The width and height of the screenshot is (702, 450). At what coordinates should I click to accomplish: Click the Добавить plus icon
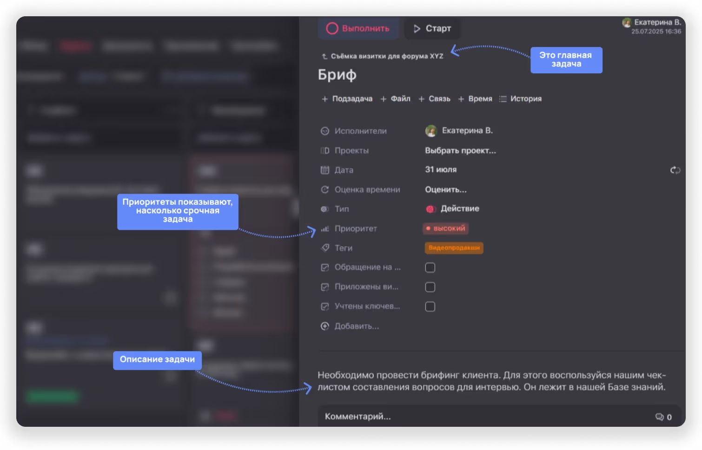click(325, 326)
